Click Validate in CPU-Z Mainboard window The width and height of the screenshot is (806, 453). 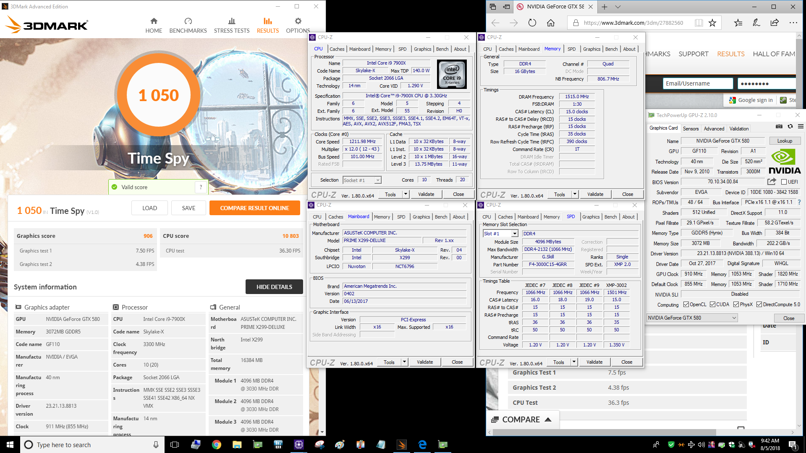point(425,362)
